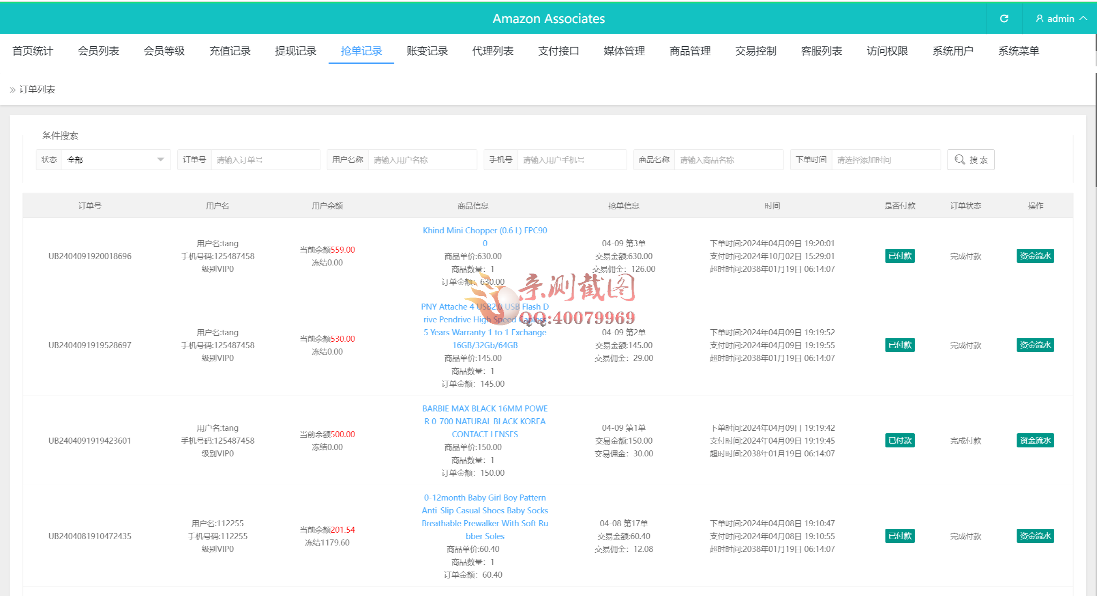1097x596 pixels.
Task: Open the 商品管理 section
Action: [689, 51]
